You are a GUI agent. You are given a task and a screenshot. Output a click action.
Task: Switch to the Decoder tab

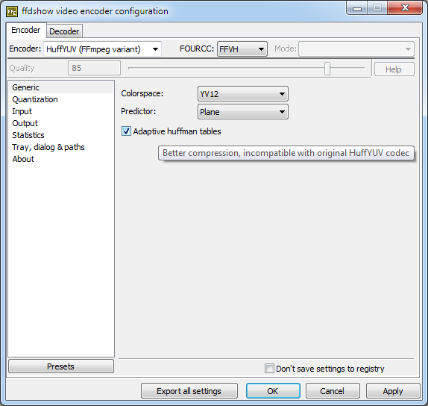tap(64, 31)
